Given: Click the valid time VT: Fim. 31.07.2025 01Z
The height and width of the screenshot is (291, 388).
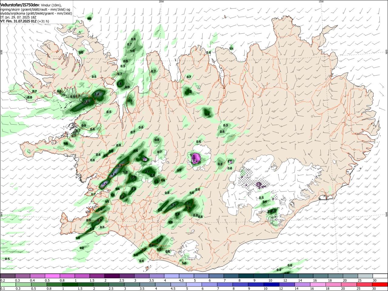Looking at the screenshot, I should [x=18, y=21].
